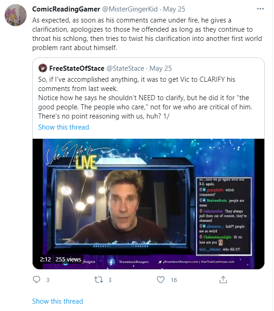The height and width of the screenshot is (311, 274).
Task: Click Show this thread inside quoted tweet
Action: click(63, 127)
